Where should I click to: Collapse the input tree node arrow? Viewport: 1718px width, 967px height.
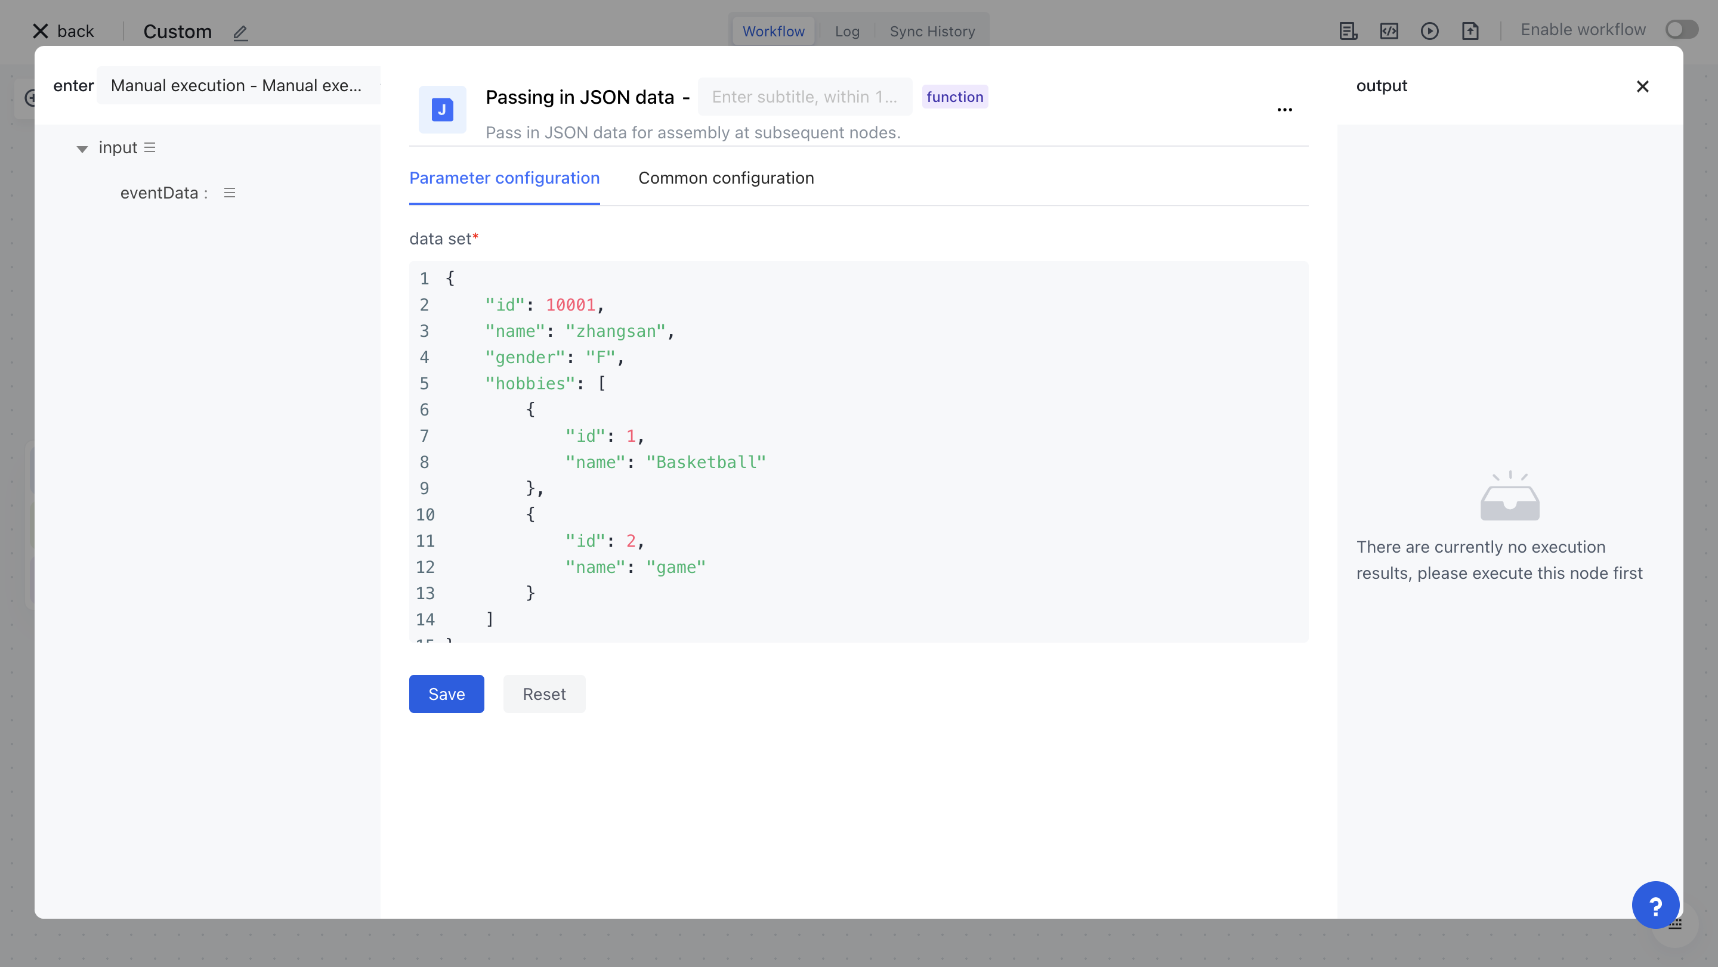tap(82, 148)
